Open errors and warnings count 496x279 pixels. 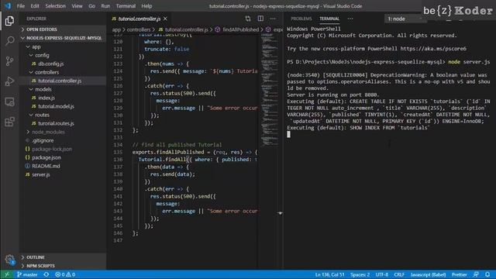65,274
